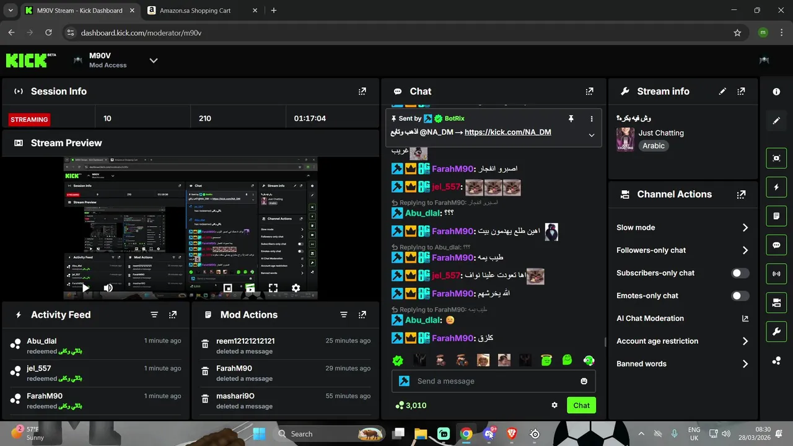Collapse the pinned message chevron
793x446 pixels.
tap(591, 135)
